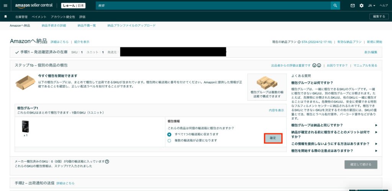Click 表示/編集 link for 手順1
392x191 pixels.
(371, 52)
